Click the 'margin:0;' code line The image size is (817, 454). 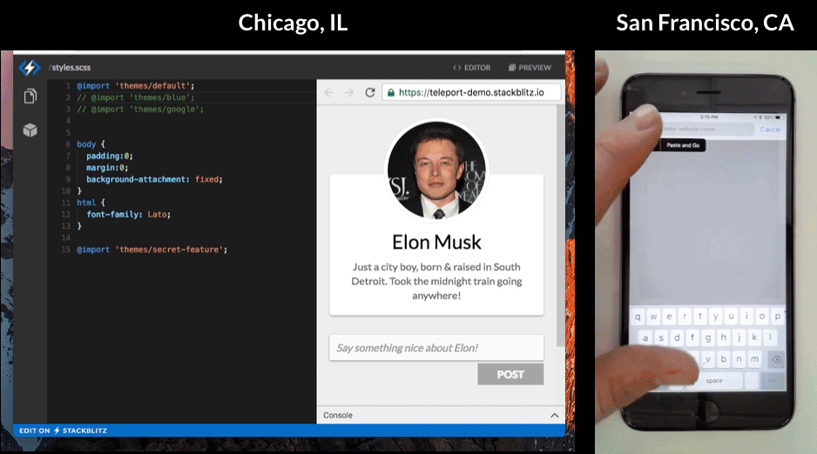point(107,168)
